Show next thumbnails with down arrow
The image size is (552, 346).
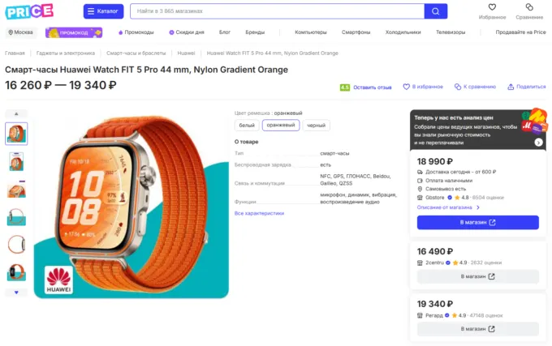point(16,293)
